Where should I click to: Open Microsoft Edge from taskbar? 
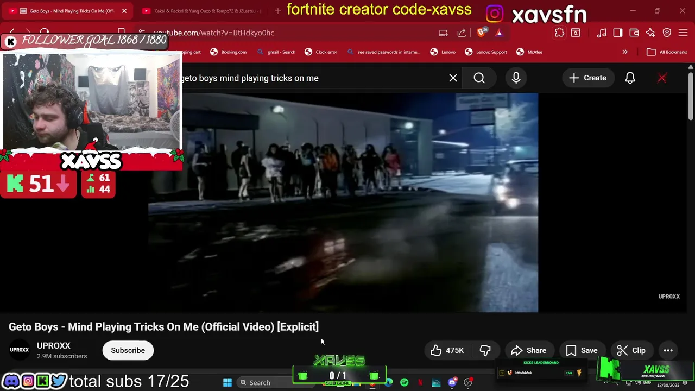[x=389, y=383]
